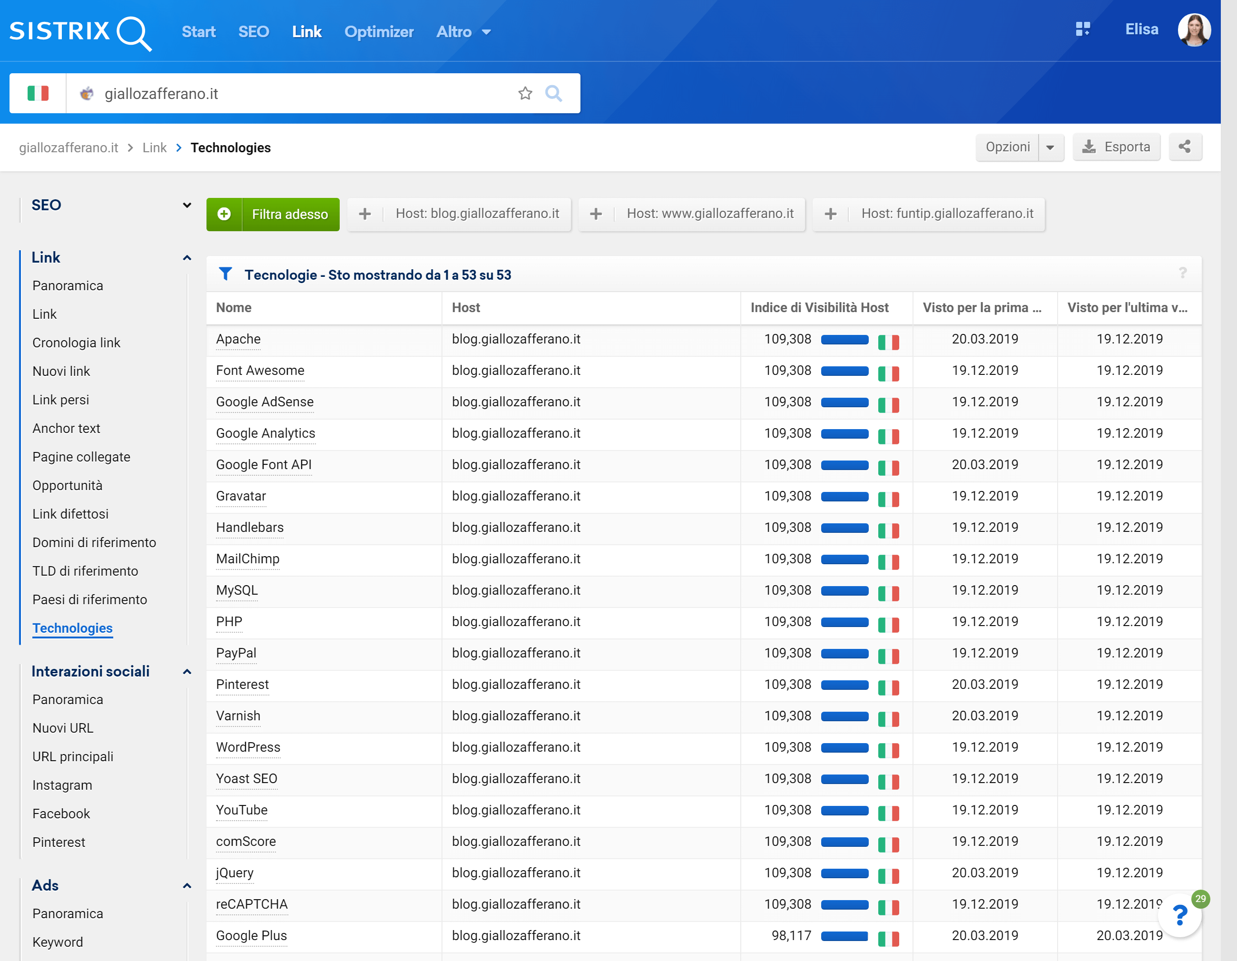Click the Italian flag in the WordPress row
Image resolution: width=1237 pixels, height=961 pixels.
888,750
